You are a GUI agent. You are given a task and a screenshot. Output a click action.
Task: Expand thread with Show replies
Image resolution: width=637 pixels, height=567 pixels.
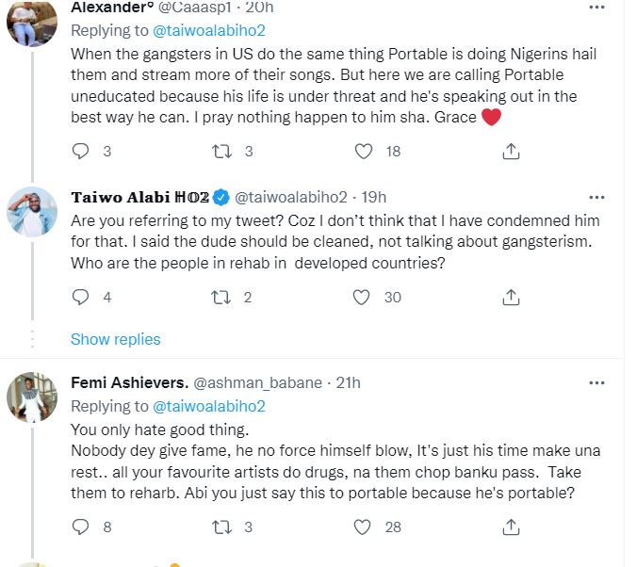(115, 339)
